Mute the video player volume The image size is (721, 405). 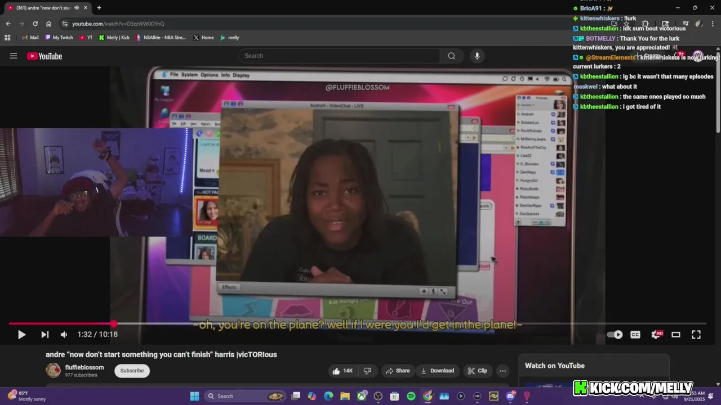pyautogui.click(x=64, y=334)
